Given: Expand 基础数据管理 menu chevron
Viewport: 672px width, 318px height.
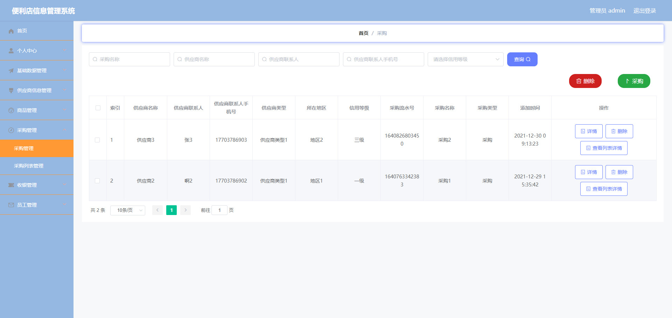Looking at the screenshot, I should 65,71.
